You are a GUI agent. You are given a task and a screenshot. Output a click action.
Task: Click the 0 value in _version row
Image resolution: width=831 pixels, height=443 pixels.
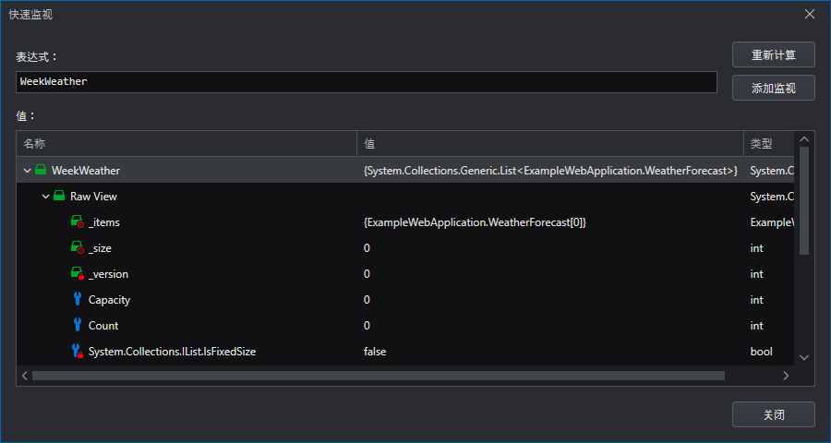367,274
